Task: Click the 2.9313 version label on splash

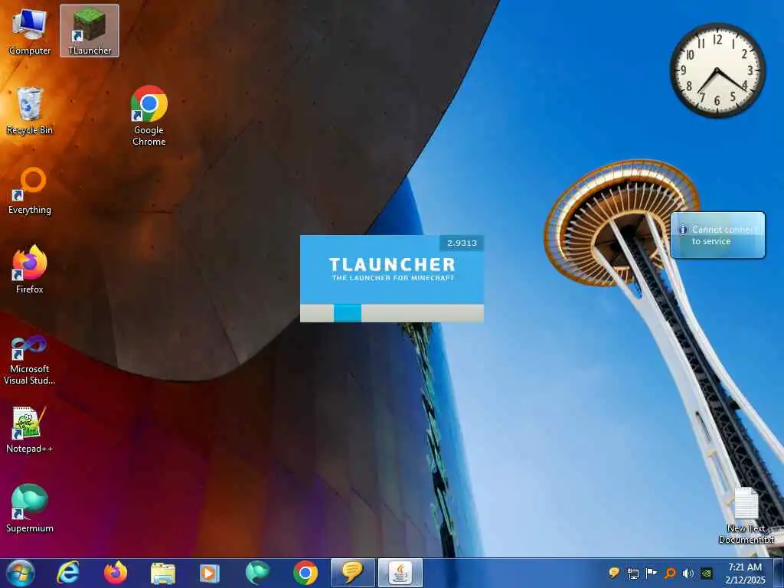Action: click(462, 243)
